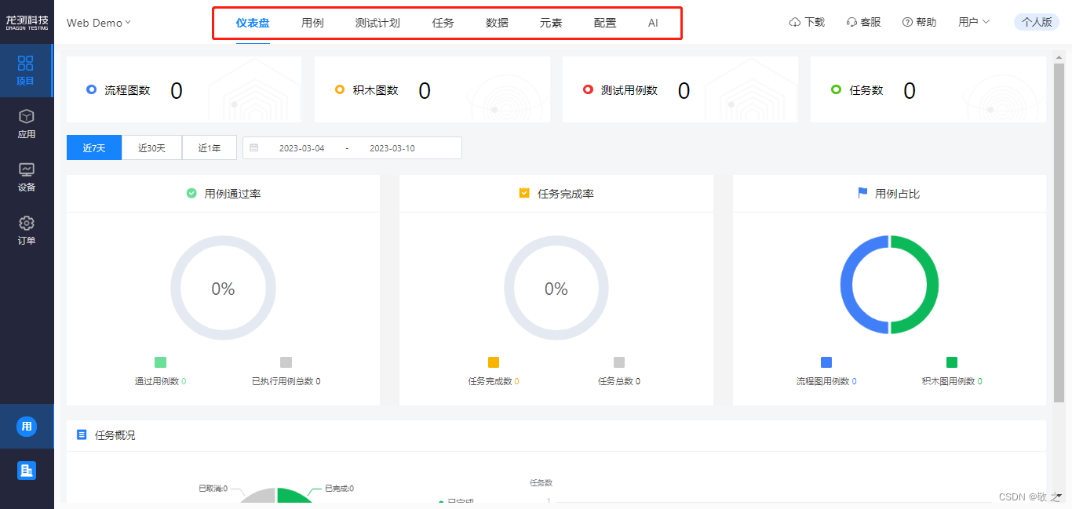
Task: Switch to the 数据 tab
Action: [497, 23]
